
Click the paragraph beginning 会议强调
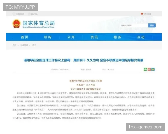coord(83,116)
